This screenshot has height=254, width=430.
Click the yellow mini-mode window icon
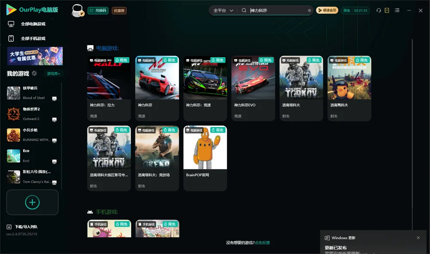pos(387,10)
